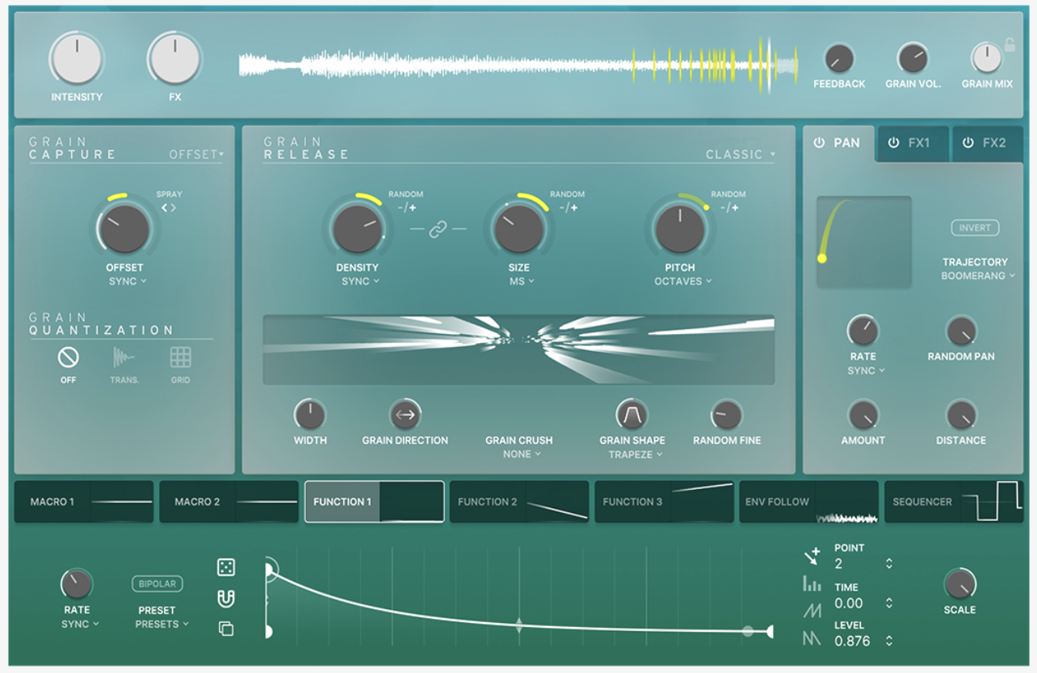Click the dice randomize icon
This screenshot has height=673, width=1037.
[226, 568]
